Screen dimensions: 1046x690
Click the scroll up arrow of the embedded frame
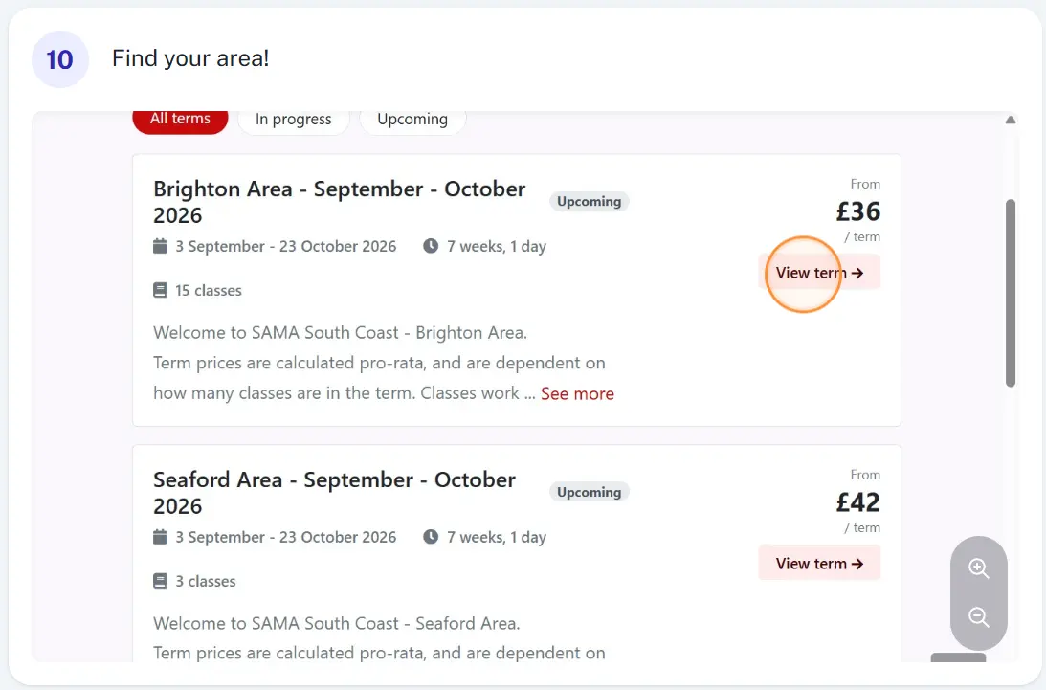click(x=1011, y=121)
